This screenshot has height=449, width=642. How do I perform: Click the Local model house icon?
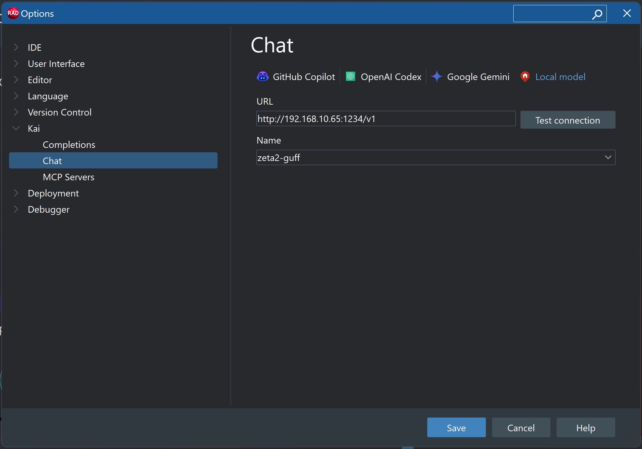tap(525, 77)
